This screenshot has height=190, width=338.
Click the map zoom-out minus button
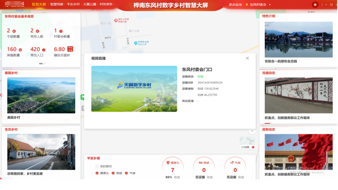(252, 131)
